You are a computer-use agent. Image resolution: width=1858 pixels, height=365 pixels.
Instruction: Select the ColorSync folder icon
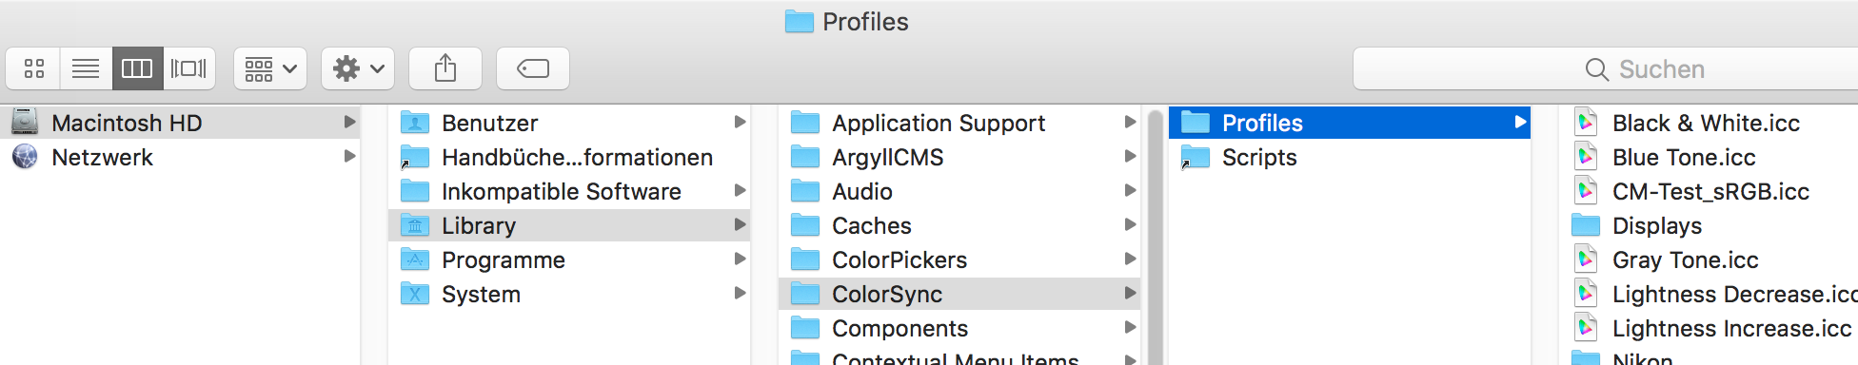(805, 293)
